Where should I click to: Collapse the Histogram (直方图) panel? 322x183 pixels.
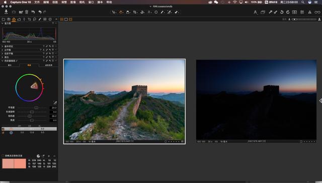coord(2,24)
